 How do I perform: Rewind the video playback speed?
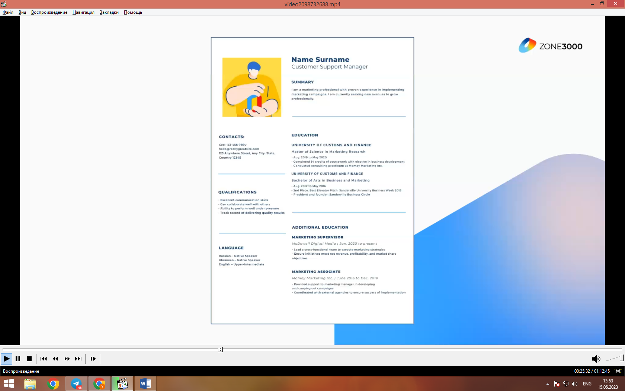coord(55,359)
